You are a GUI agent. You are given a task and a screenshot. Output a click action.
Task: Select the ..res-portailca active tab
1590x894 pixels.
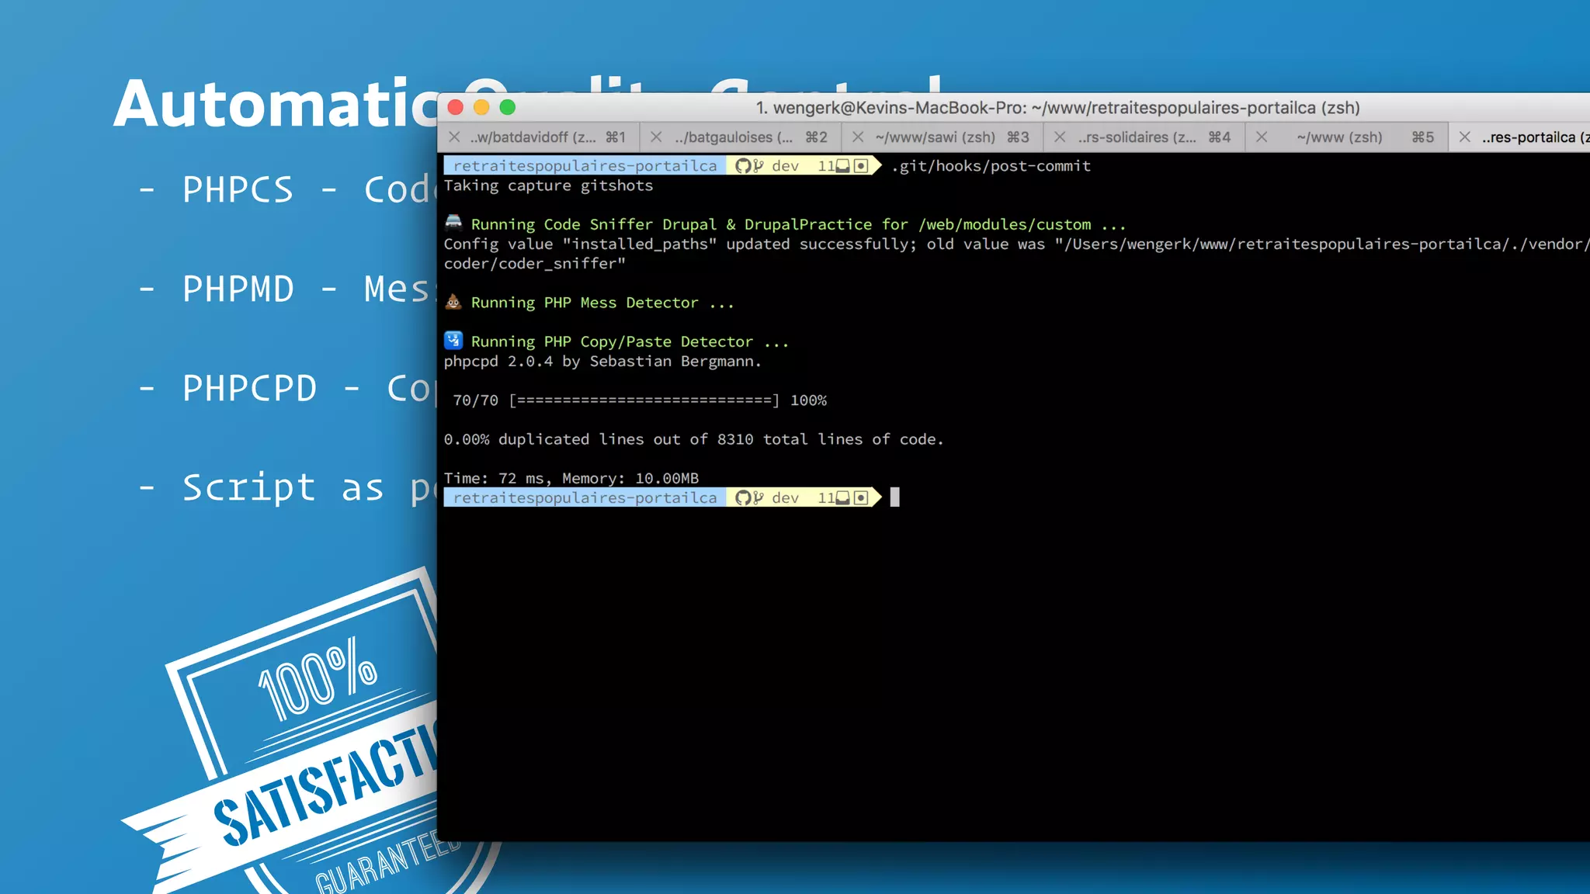pyautogui.click(x=1519, y=137)
